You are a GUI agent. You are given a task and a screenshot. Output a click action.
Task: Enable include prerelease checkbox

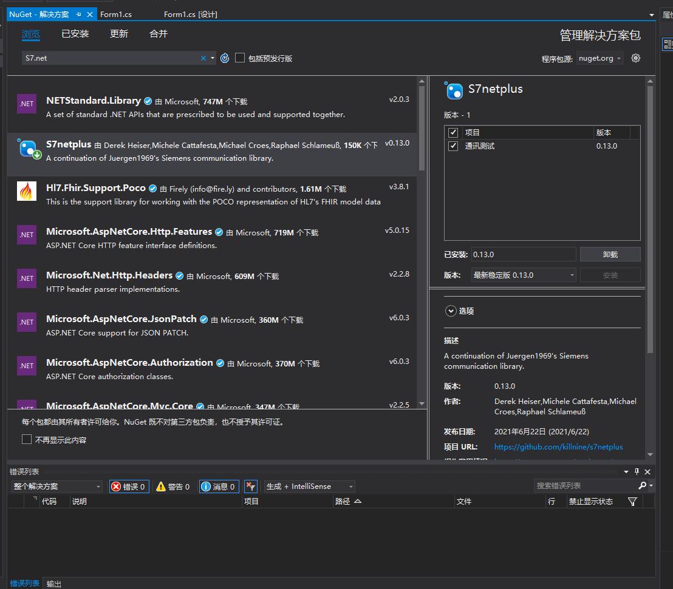[x=240, y=58]
